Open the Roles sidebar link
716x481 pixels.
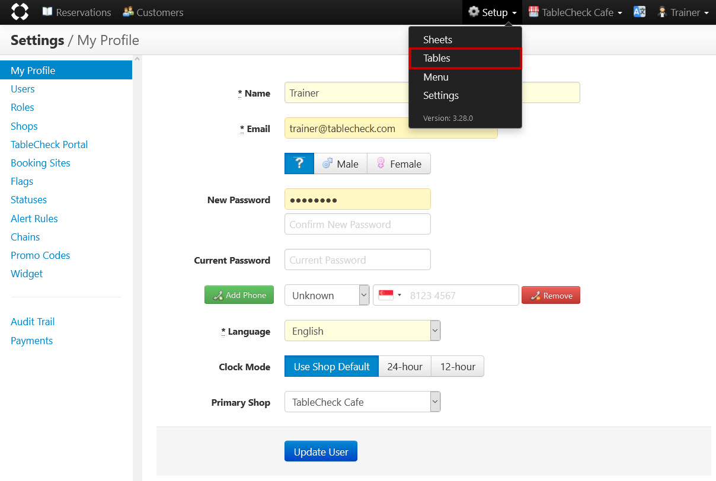click(x=23, y=107)
